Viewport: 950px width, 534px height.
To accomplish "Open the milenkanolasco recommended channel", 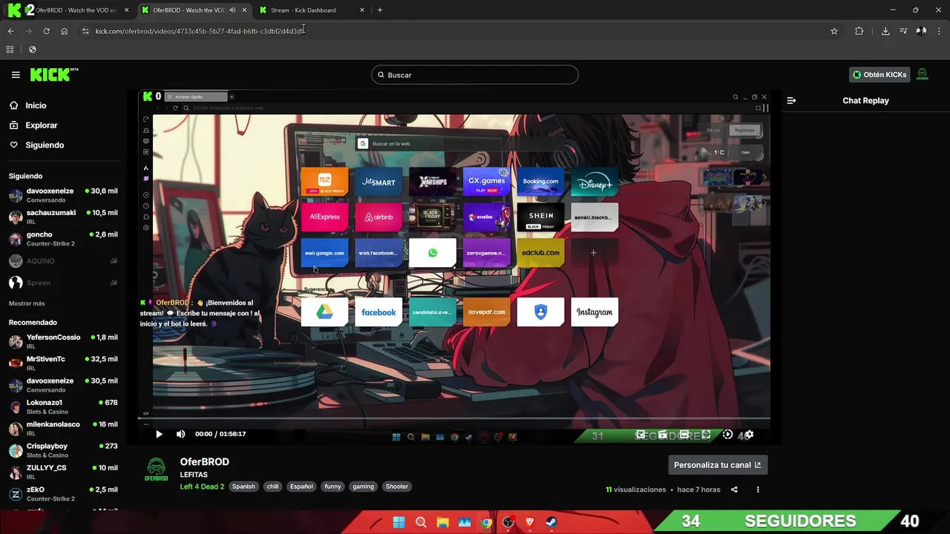I will [x=63, y=429].
